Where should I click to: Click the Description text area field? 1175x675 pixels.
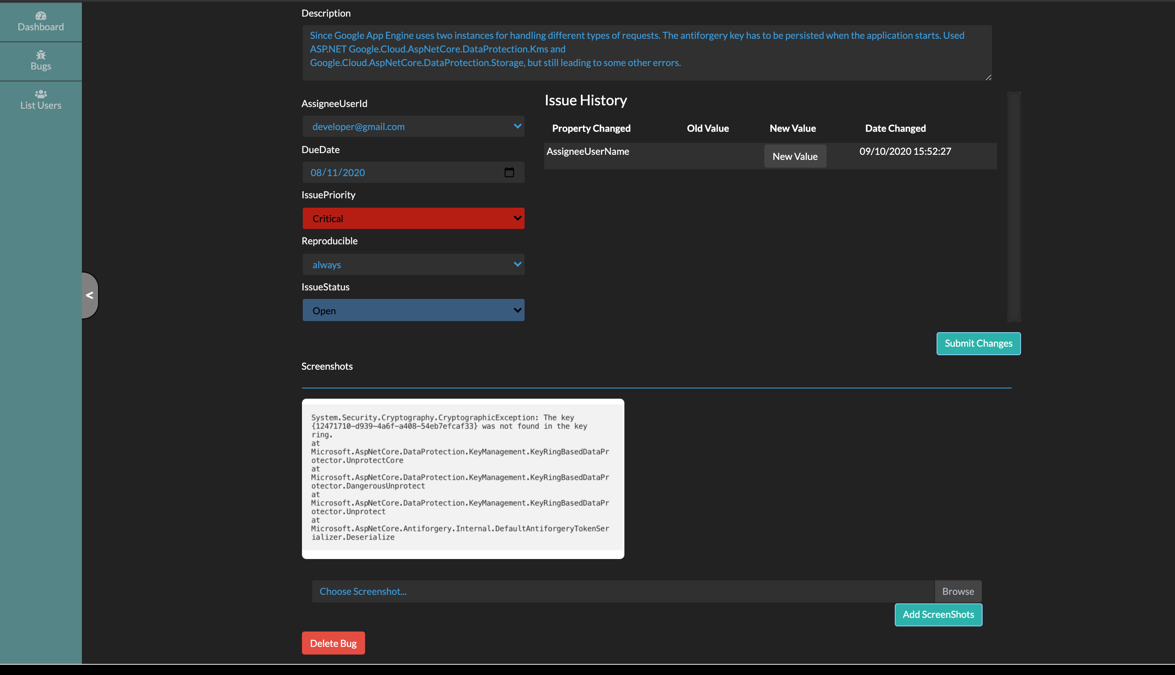pyautogui.click(x=647, y=52)
